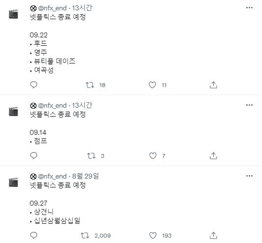Open the @nfx_end handle in first tweet
This screenshot has width=262, height=243.
(x=52, y=8)
